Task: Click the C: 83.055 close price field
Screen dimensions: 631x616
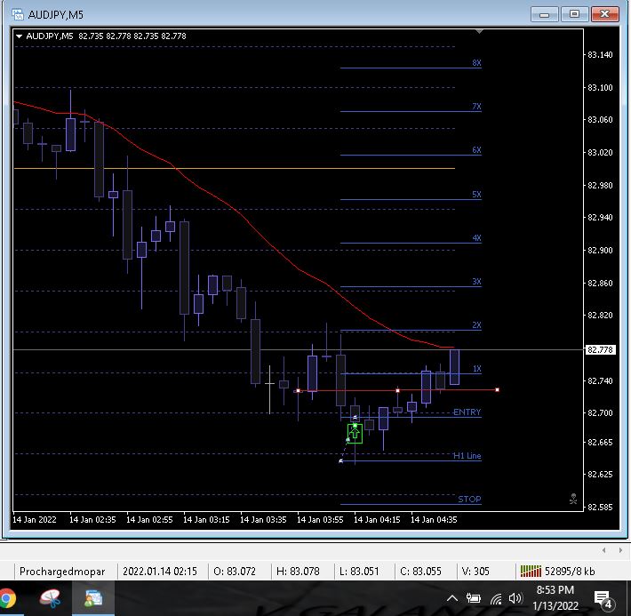Action: [420, 572]
